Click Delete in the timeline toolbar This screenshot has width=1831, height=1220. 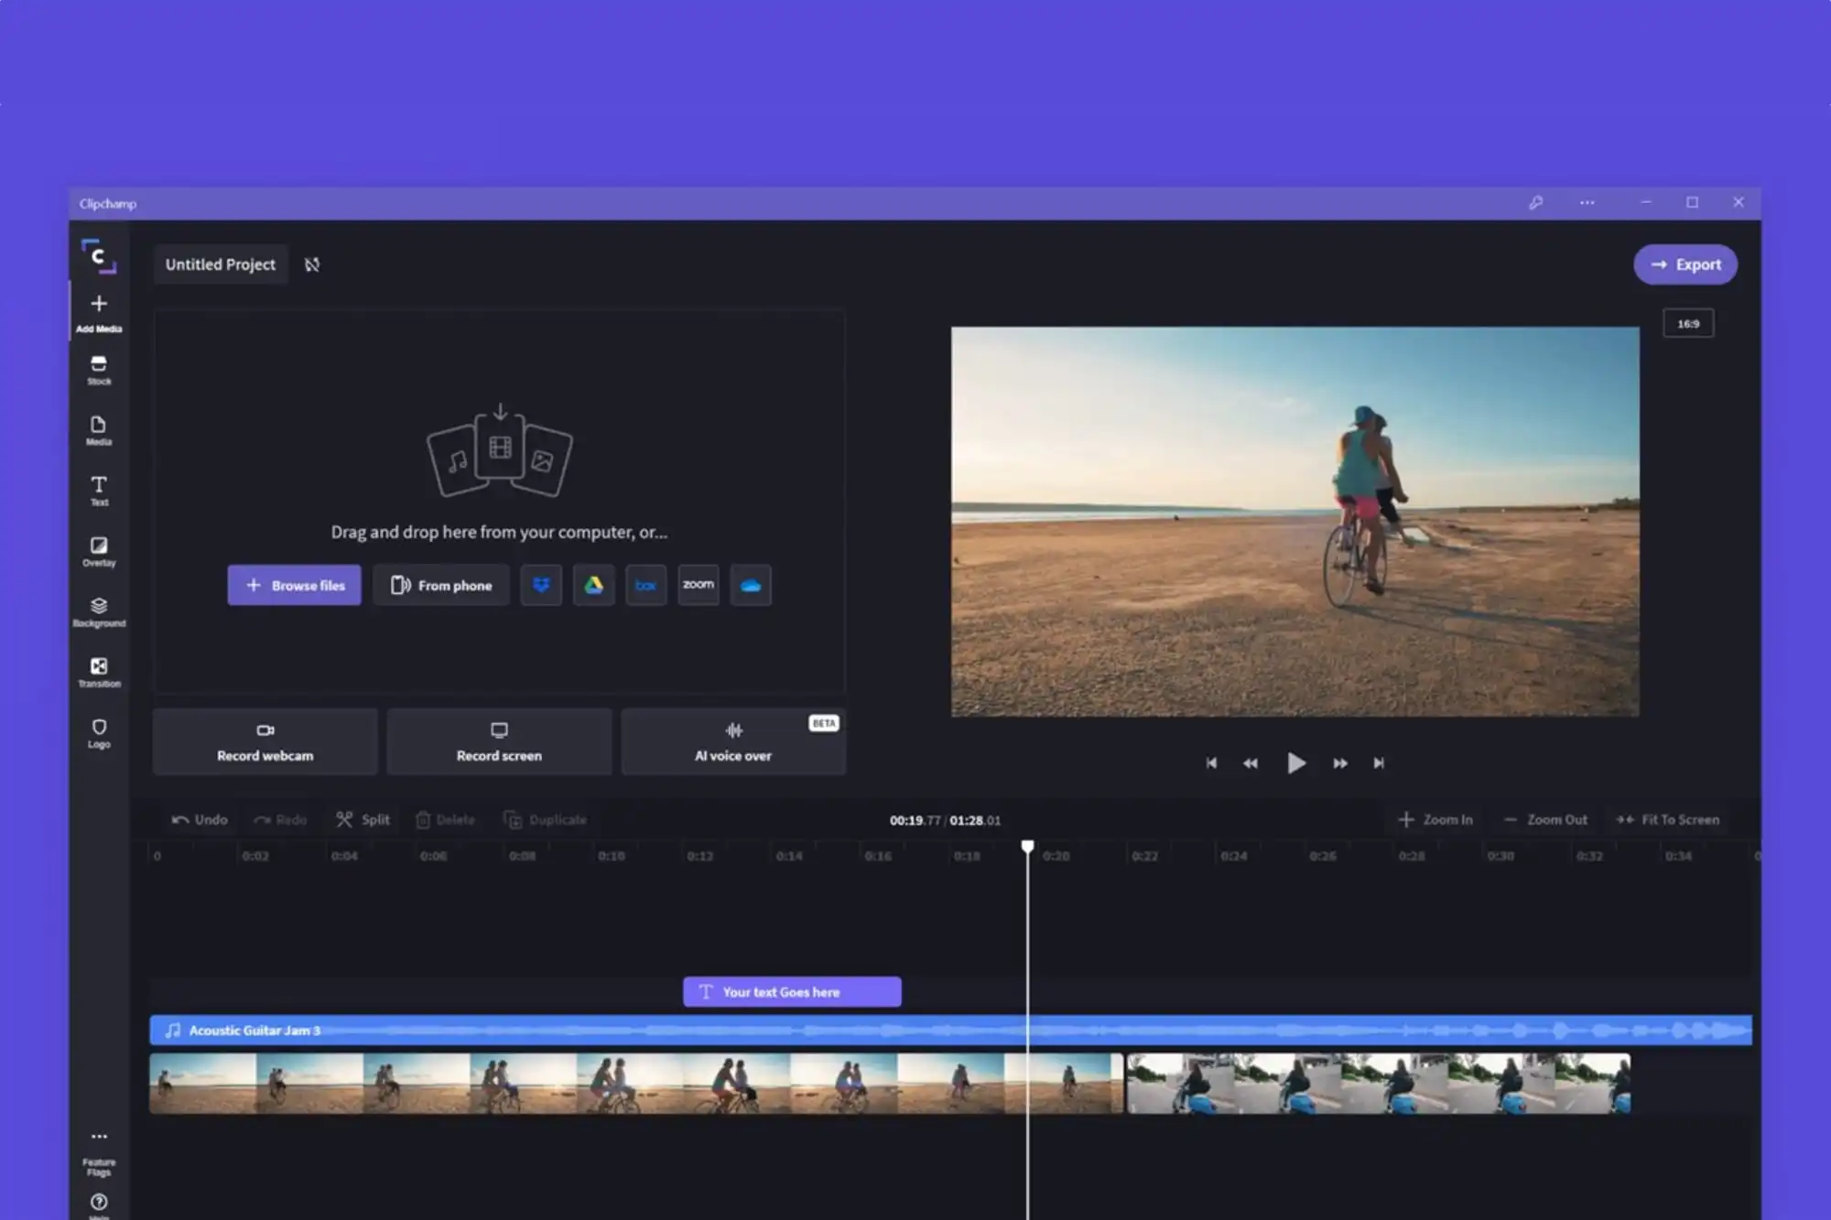(x=445, y=819)
